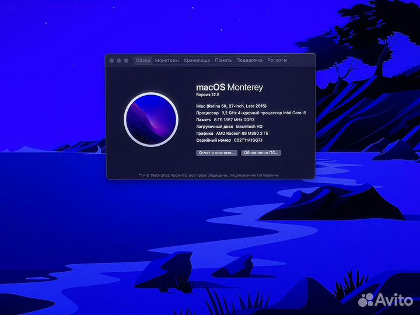The height and width of the screenshot is (315, 420).
Task: Click the macOS Monterey logo image
Action: (x=151, y=120)
